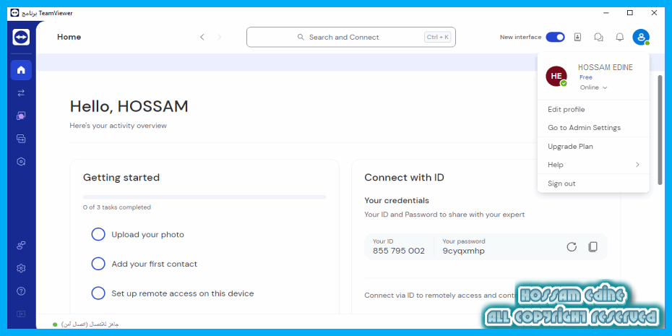This screenshot has width=672, height=336.
Task: Click the green connection status dot
Action: click(x=55, y=324)
